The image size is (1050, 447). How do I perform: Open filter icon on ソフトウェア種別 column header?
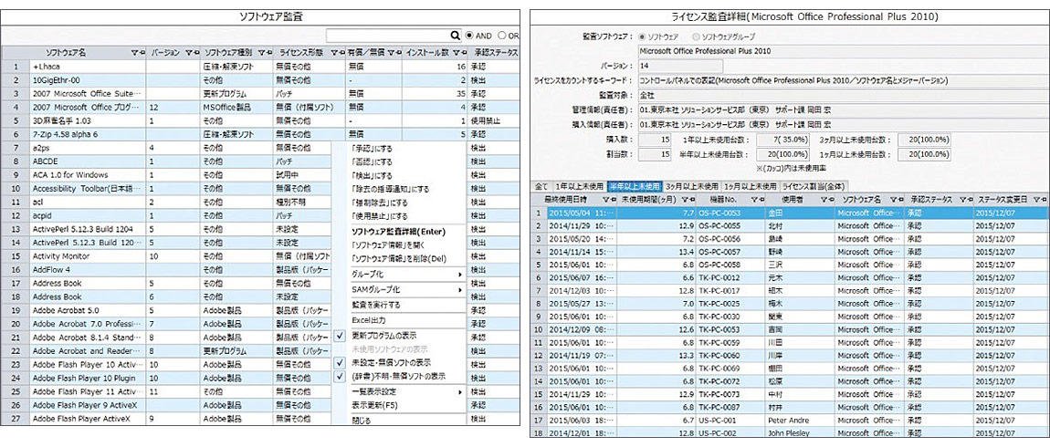click(x=260, y=51)
